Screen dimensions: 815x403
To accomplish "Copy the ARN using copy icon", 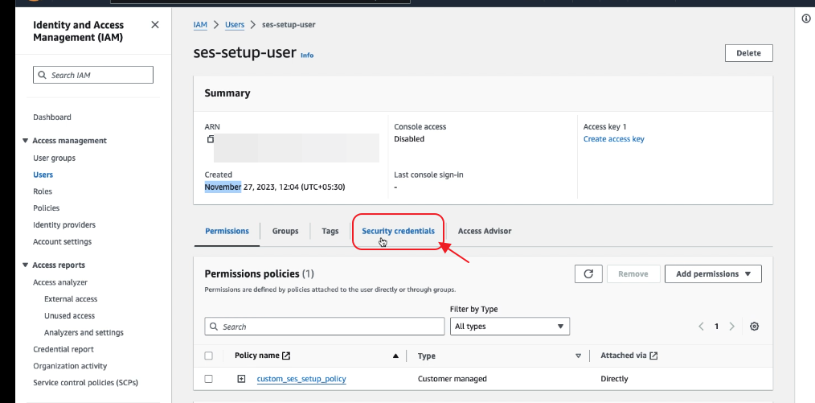I will 211,139.
